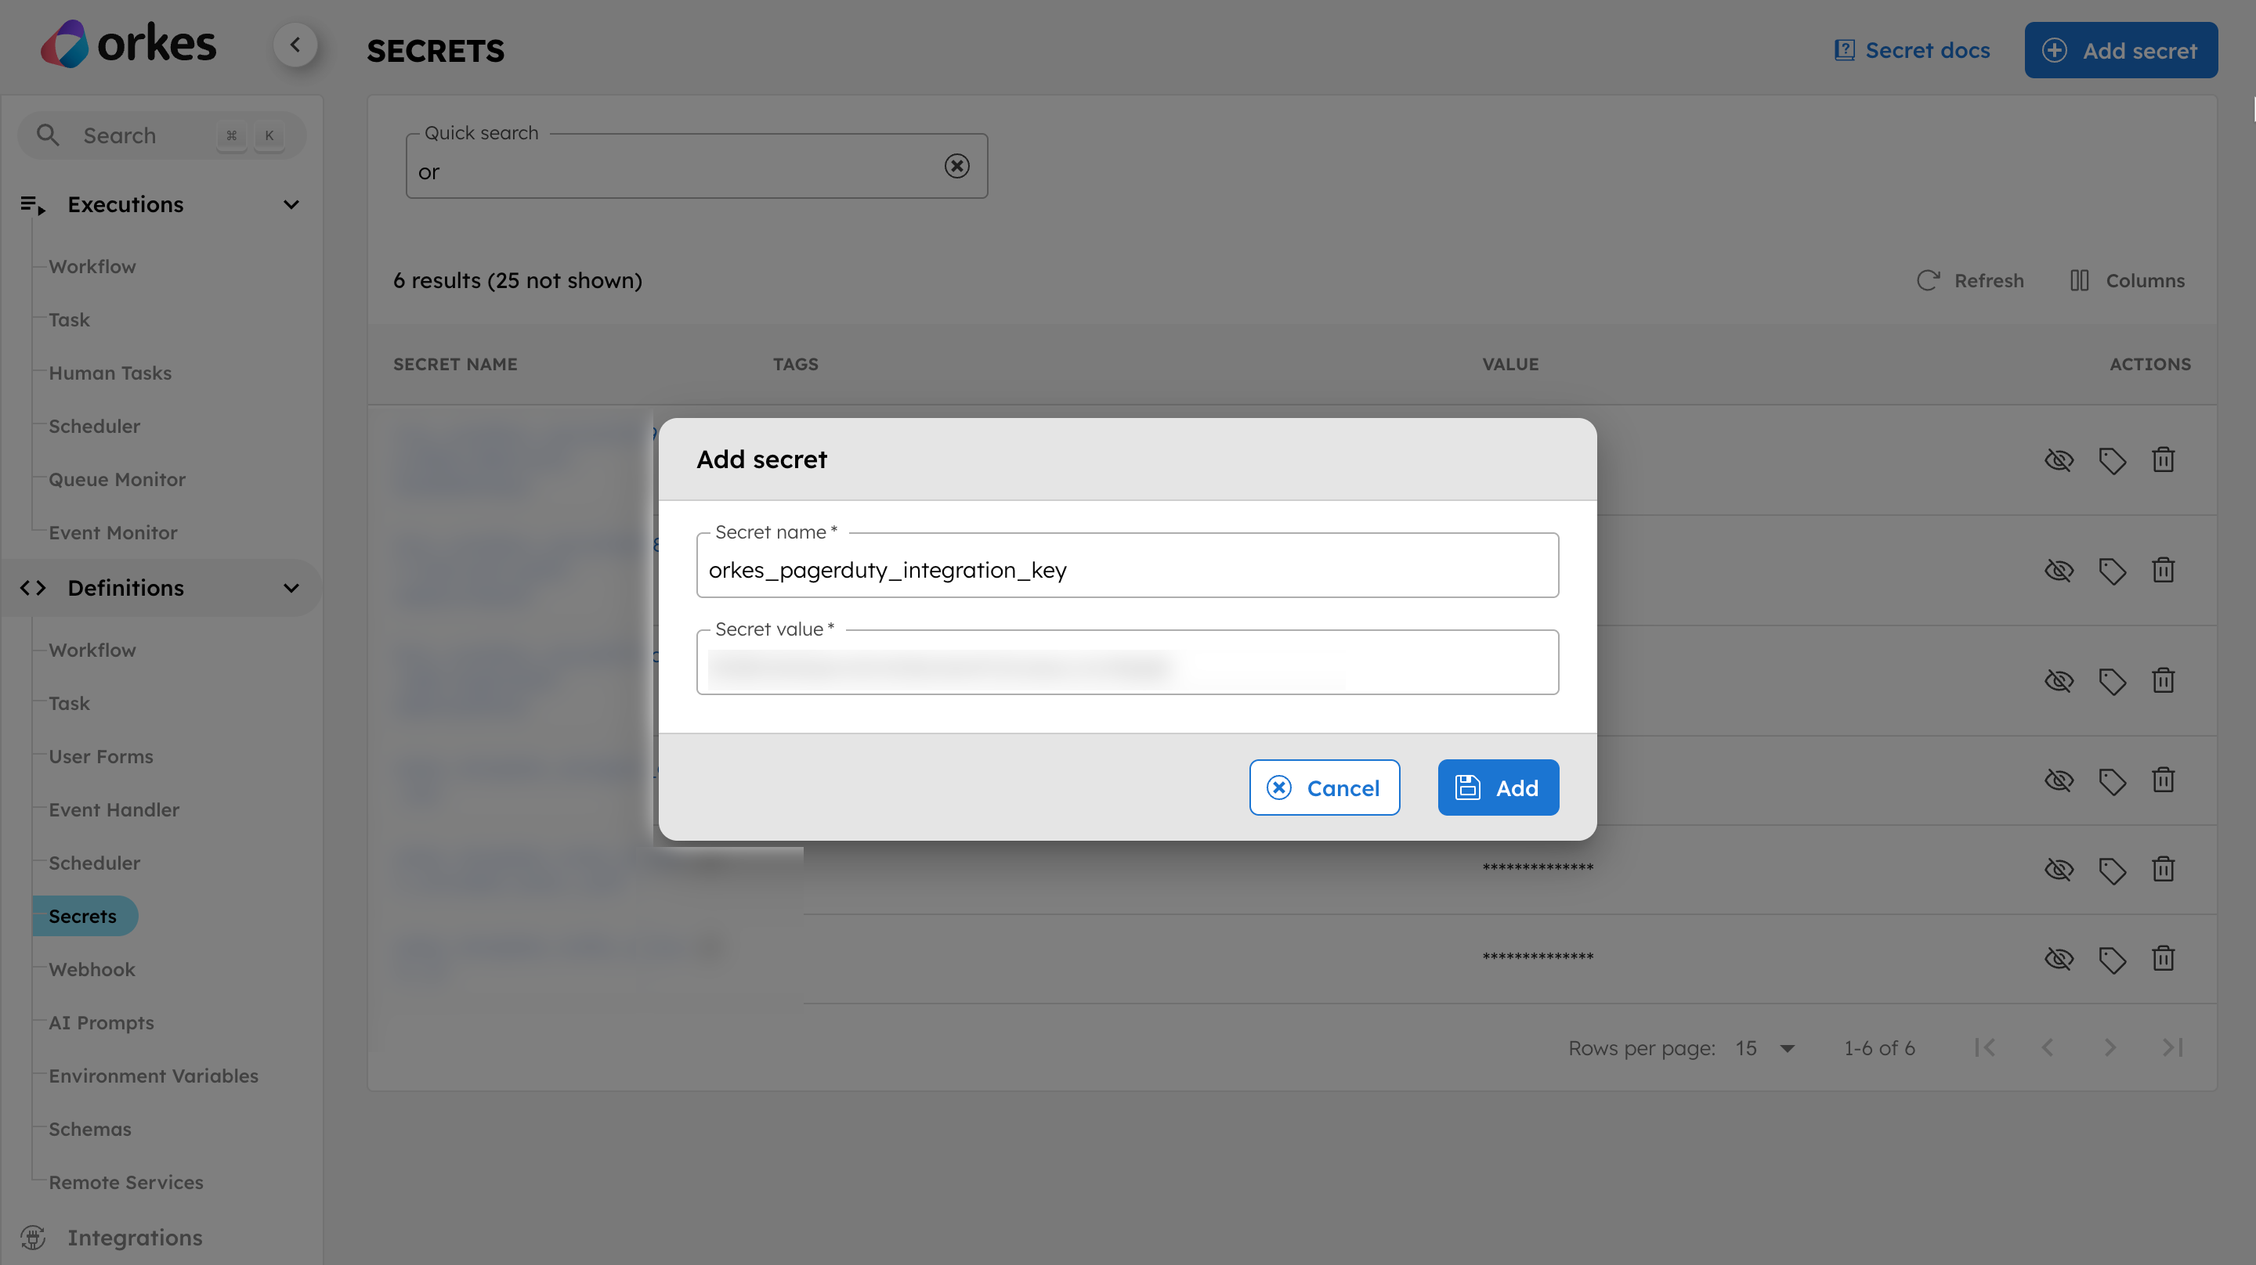Click the Secret name input field
The height and width of the screenshot is (1265, 2256).
[x=1126, y=569]
